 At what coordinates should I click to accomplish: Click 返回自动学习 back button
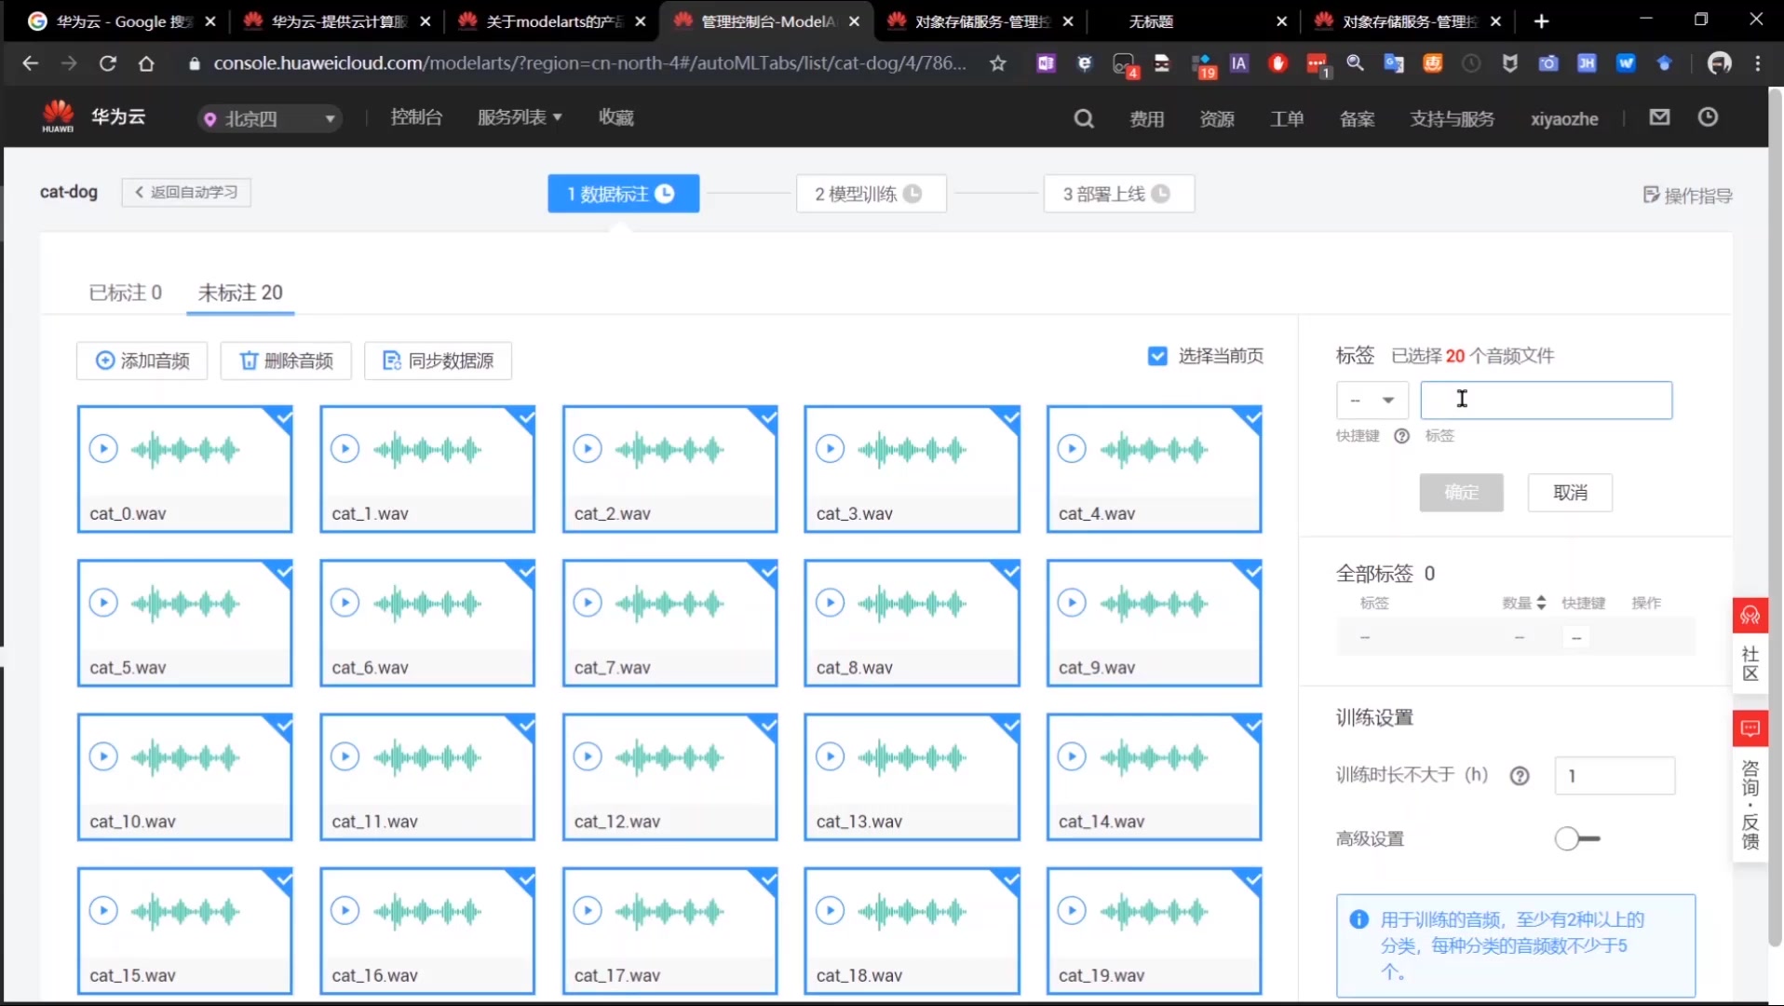click(186, 192)
